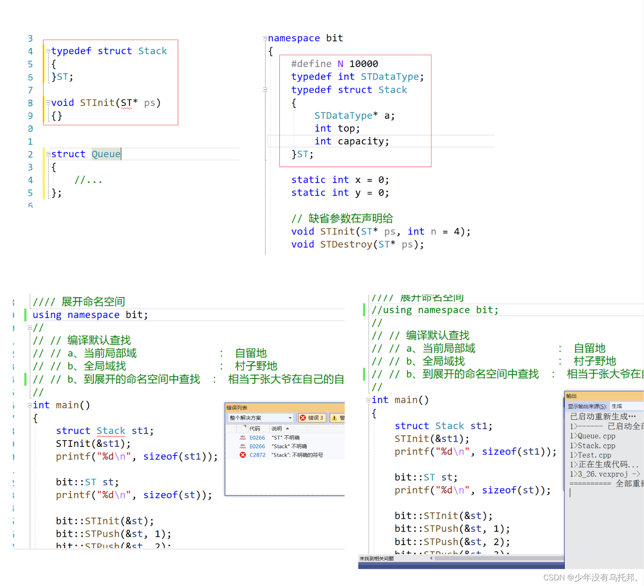
Task: Click the 错误列表 panel title
Action: [x=237, y=408]
